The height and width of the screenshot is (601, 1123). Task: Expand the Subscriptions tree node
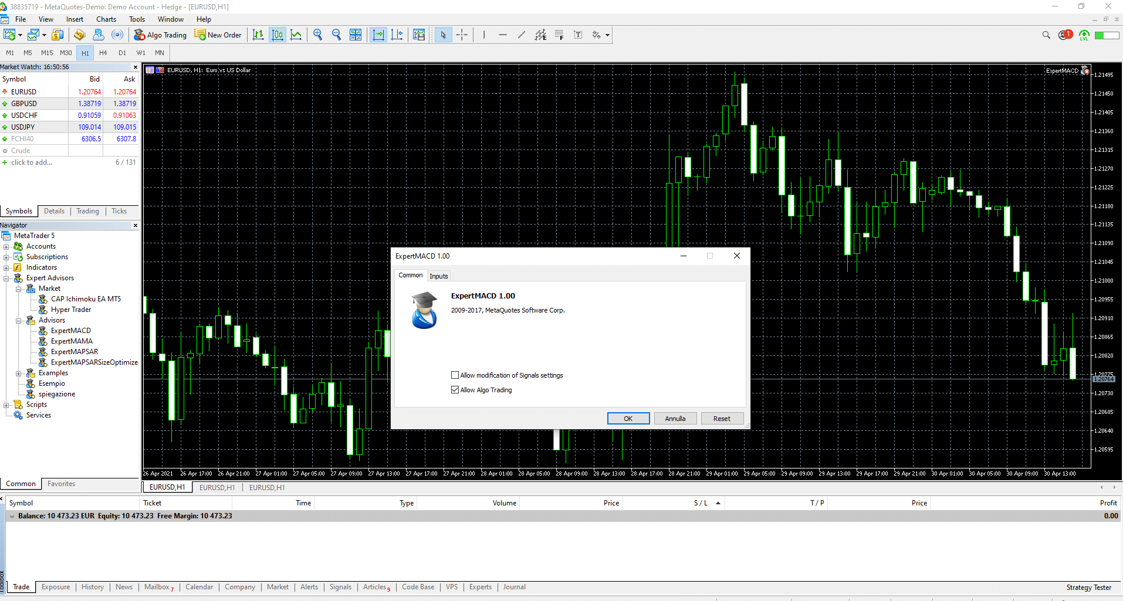click(6, 257)
